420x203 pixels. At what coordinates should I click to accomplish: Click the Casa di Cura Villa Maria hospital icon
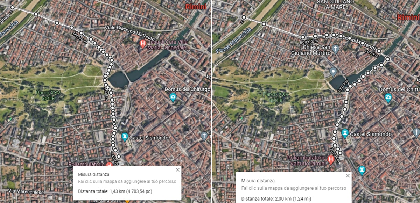(142, 44)
